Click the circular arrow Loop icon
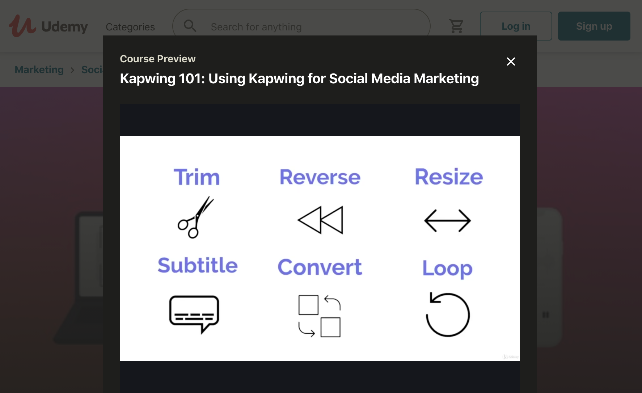The image size is (642, 393). coord(448,314)
